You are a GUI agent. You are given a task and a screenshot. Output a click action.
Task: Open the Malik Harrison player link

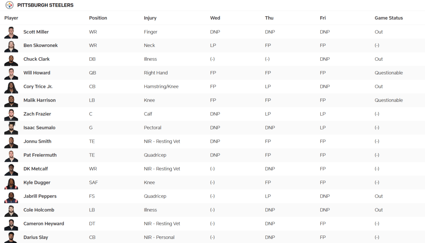pyautogui.click(x=39, y=100)
